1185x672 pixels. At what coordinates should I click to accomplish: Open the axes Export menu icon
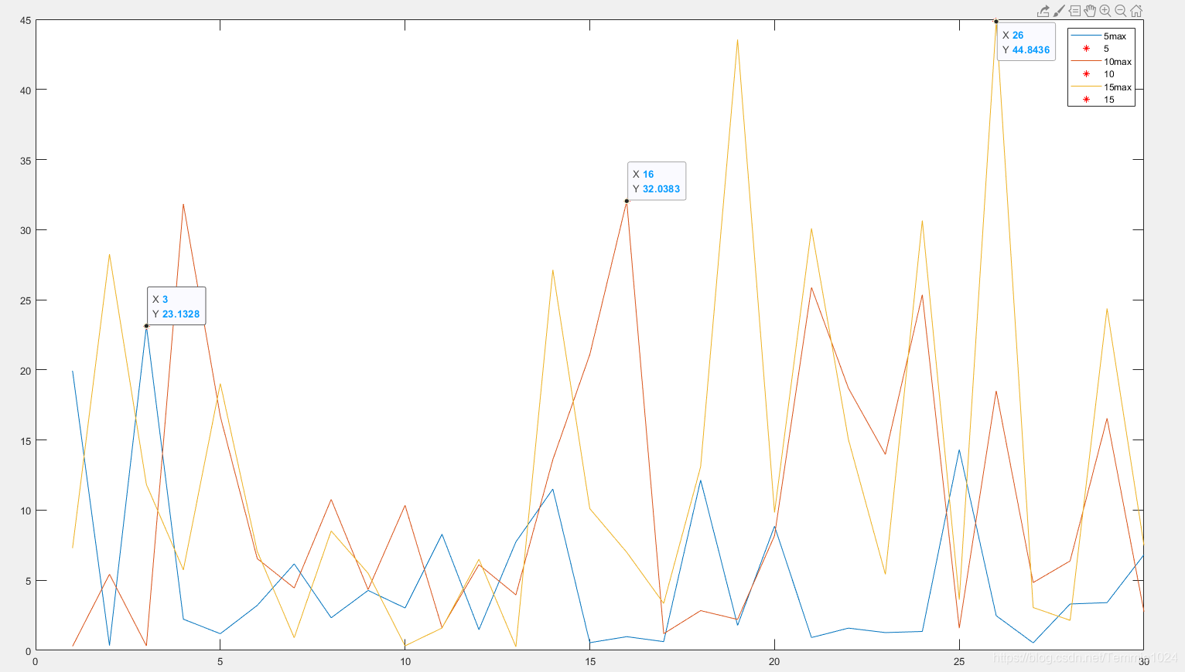tap(1043, 11)
